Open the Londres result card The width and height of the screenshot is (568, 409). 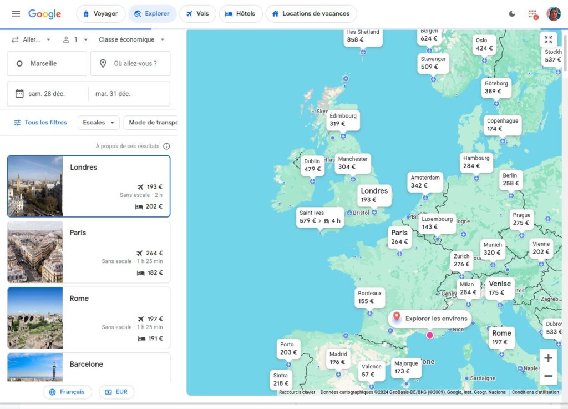point(89,186)
